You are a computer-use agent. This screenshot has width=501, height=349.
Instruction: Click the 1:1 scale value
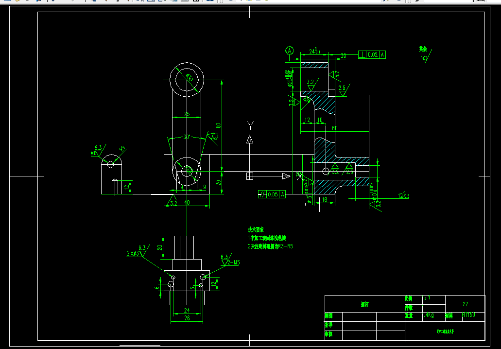[x=426, y=298]
